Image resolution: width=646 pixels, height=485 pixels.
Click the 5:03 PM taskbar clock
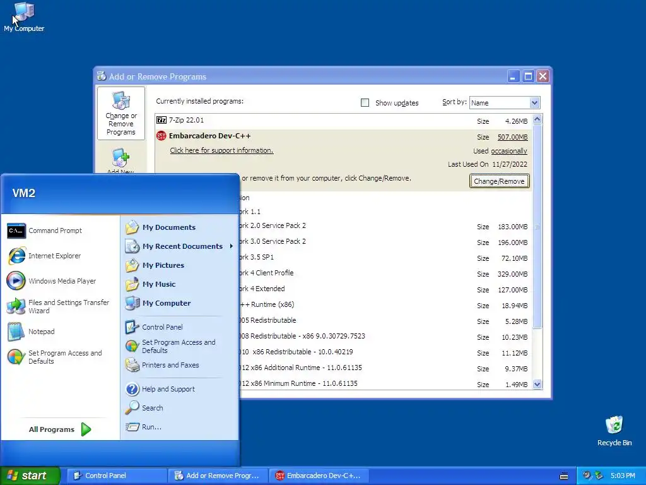623,476
